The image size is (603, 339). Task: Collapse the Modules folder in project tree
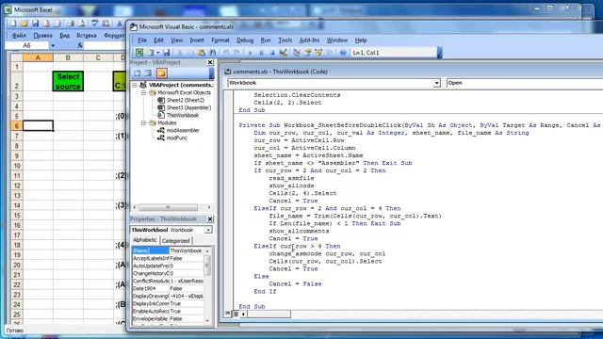pos(143,123)
